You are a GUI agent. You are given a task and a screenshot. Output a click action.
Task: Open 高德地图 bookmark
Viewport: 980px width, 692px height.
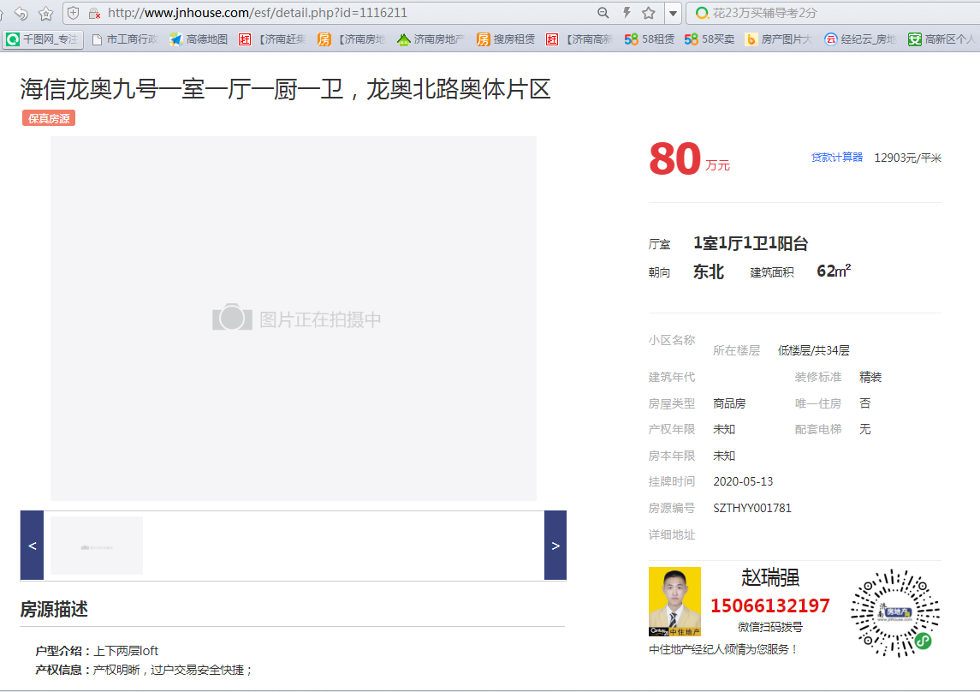pos(199,39)
